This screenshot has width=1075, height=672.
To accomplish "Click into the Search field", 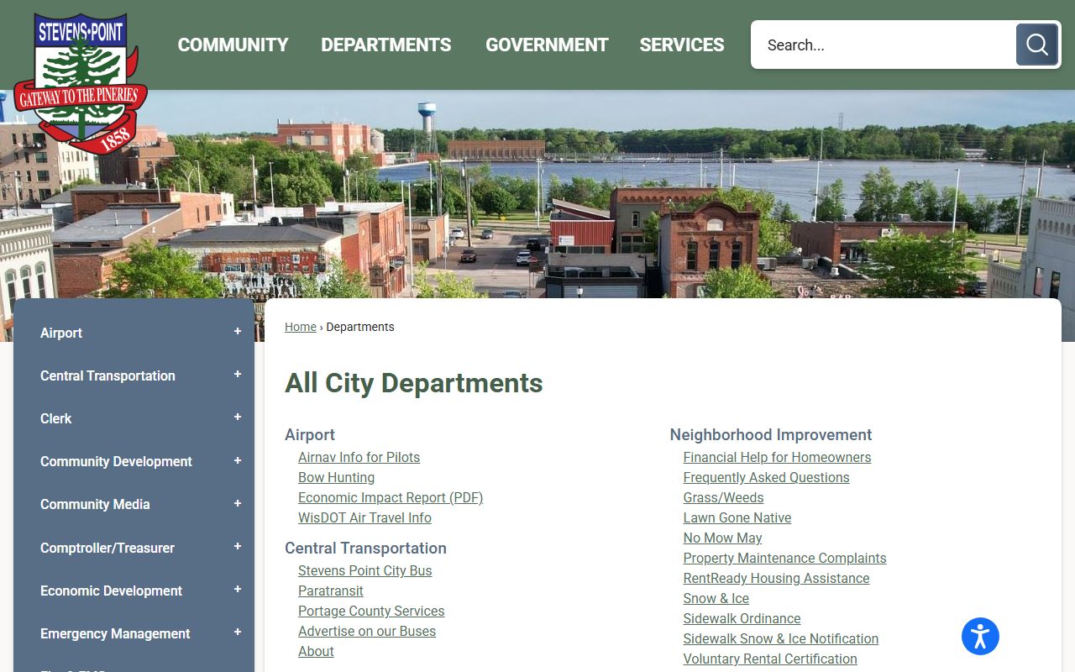I will pos(884,45).
